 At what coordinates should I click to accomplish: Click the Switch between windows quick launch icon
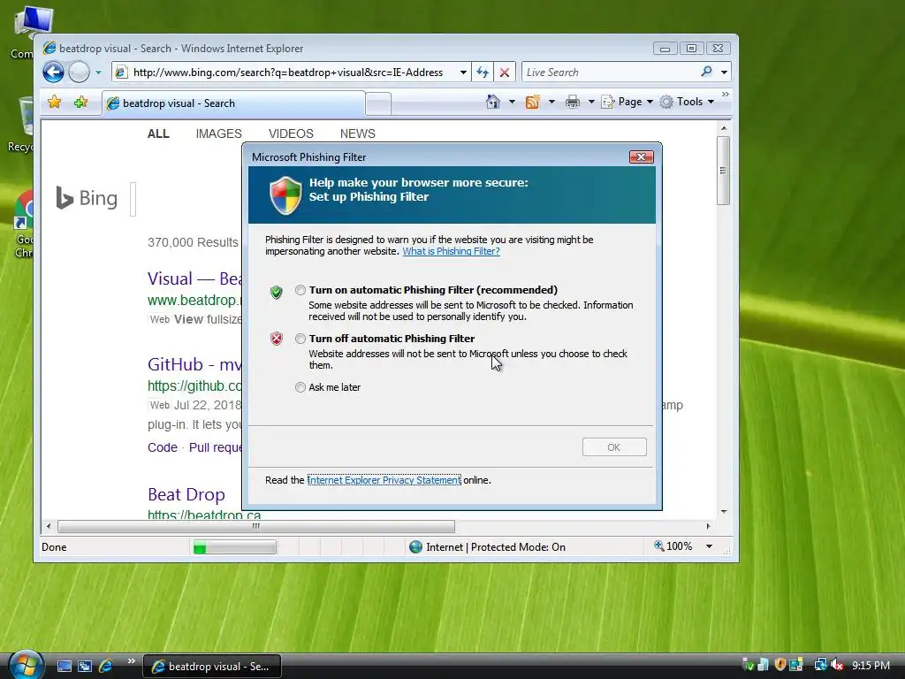click(x=85, y=667)
